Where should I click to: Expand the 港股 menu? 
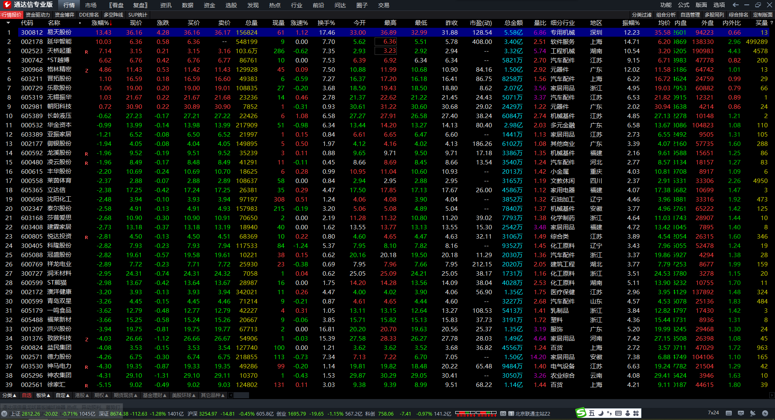pyautogui.click(x=82, y=395)
